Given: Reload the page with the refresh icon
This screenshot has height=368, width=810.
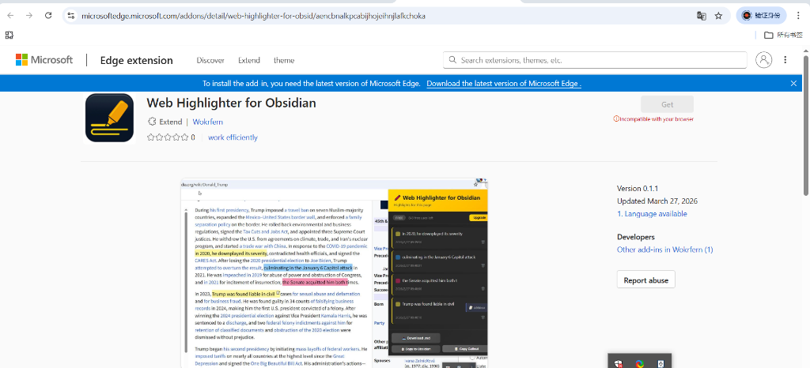Looking at the screenshot, I should pos(48,16).
